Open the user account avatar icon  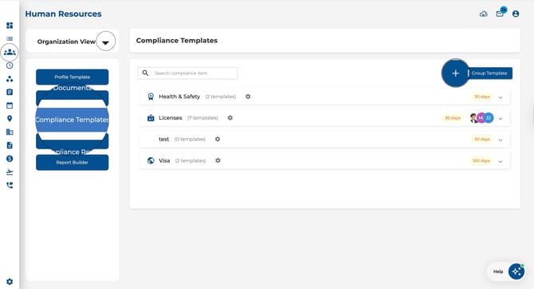pos(516,14)
